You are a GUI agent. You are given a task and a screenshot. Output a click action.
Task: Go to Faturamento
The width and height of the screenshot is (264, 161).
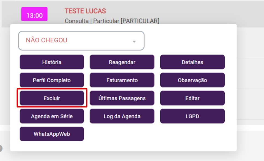[x=122, y=80]
